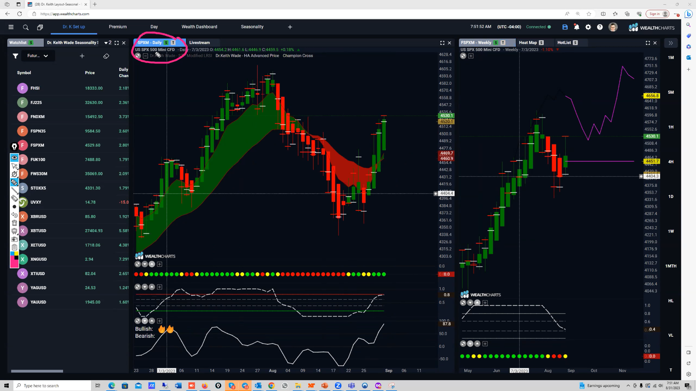The height and width of the screenshot is (391, 696).
Task: Clear watchlist with the eraser icon
Action: click(106, 56)
